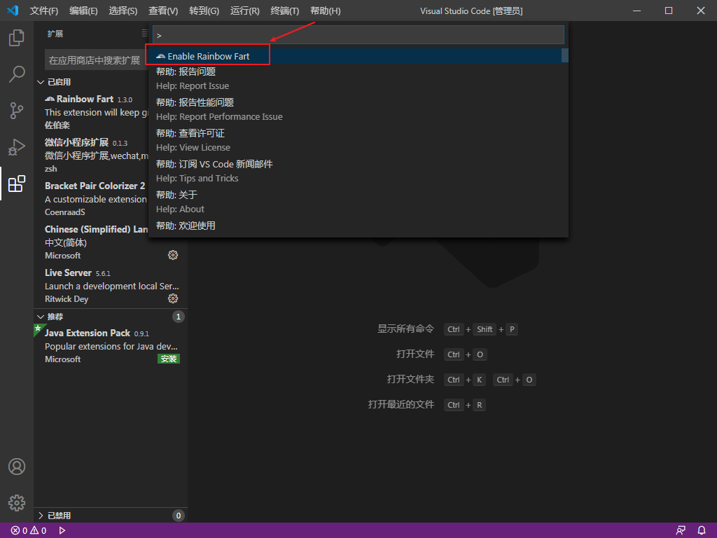Open the Explorer view in activity bar

pyautogui.click(x=17, y=38)
